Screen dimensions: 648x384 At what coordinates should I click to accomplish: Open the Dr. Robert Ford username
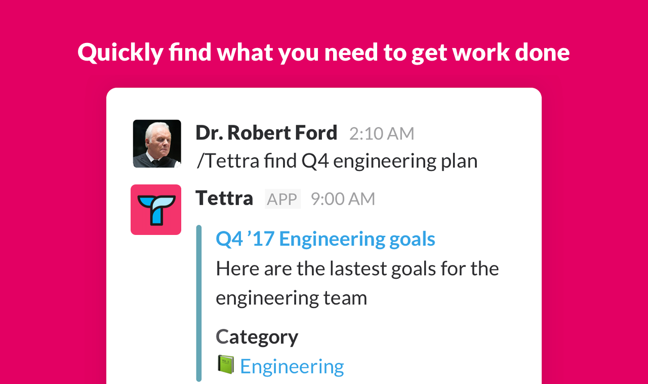tap(266, 133)
